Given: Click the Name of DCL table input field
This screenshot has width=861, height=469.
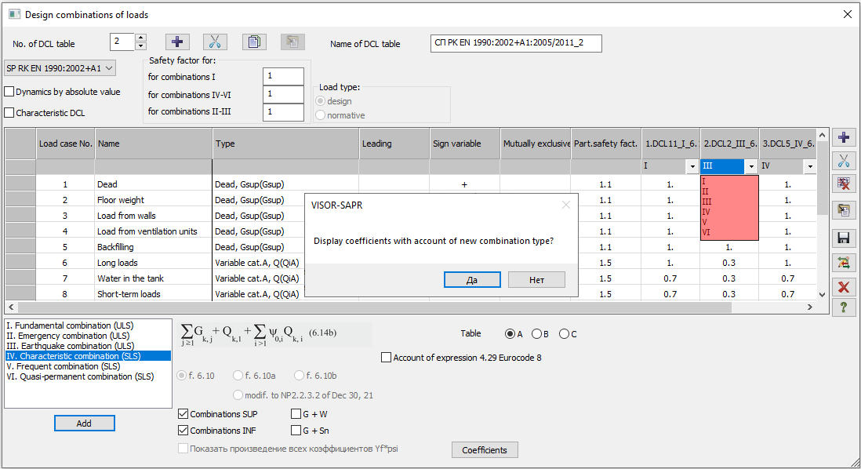Looking at the screenshot, I should (x=516, y=43).
